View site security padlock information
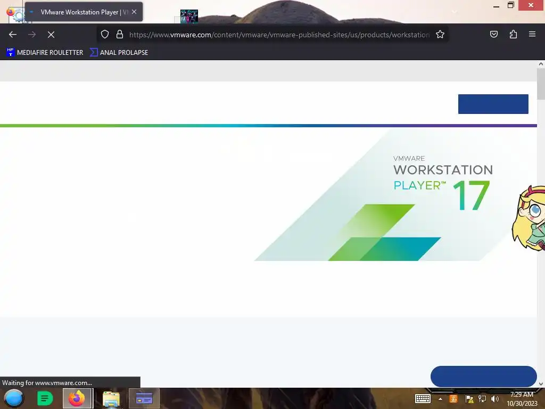 click(120, 35)
